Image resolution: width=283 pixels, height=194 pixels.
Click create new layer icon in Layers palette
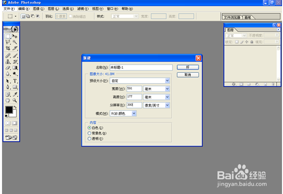[265, 84]
